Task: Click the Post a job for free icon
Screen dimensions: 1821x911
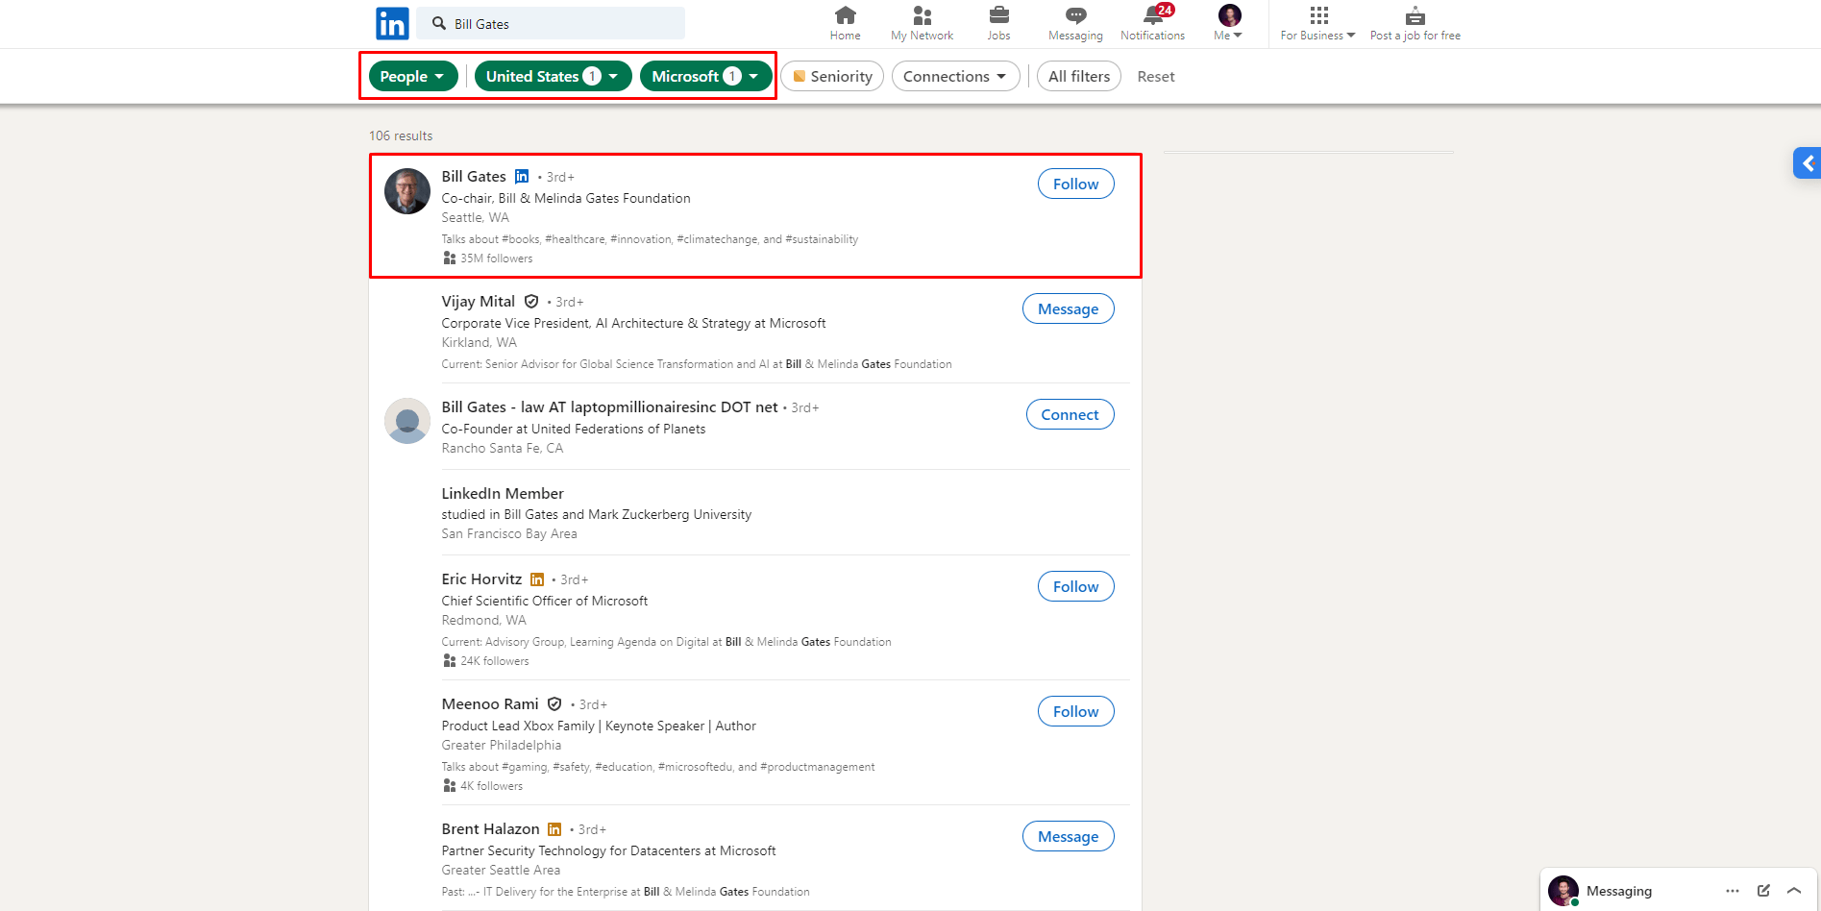Action: pos(1414,16)
